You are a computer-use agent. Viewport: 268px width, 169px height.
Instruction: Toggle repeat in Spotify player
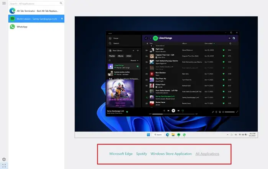[x=183, y=111]
